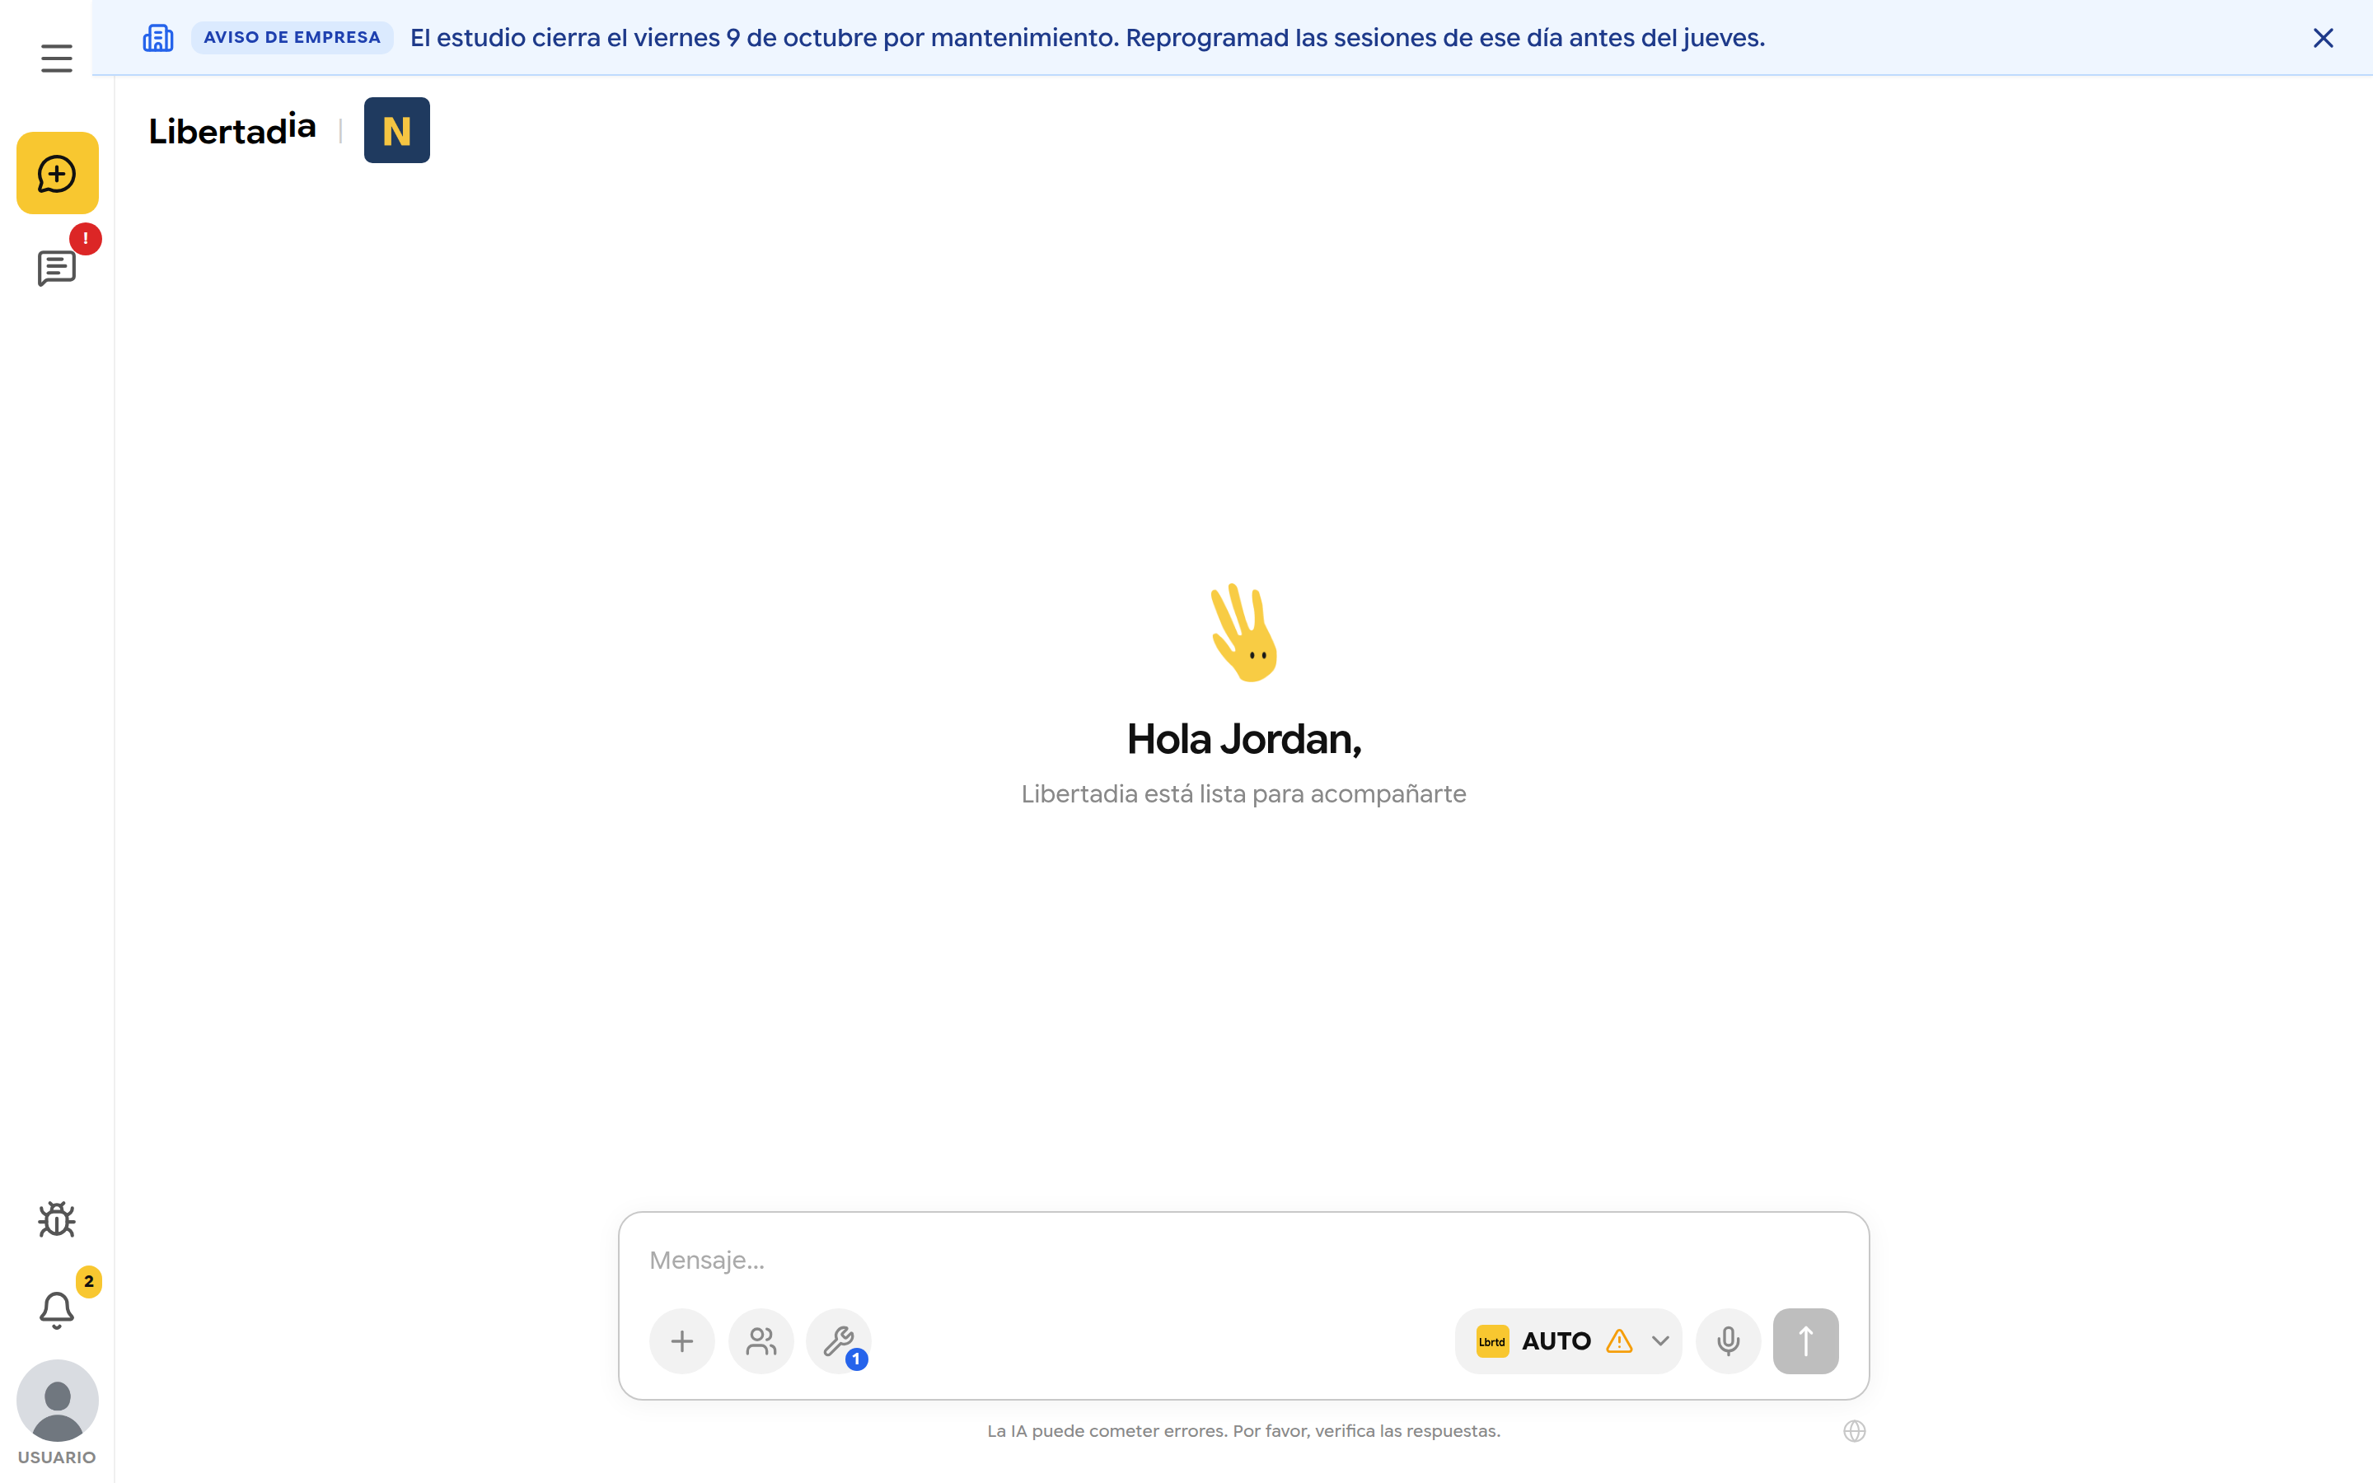Open the hamburger sidebar menu
The width and height of the screenshot is (2373, 1483).
click(57, 58)
